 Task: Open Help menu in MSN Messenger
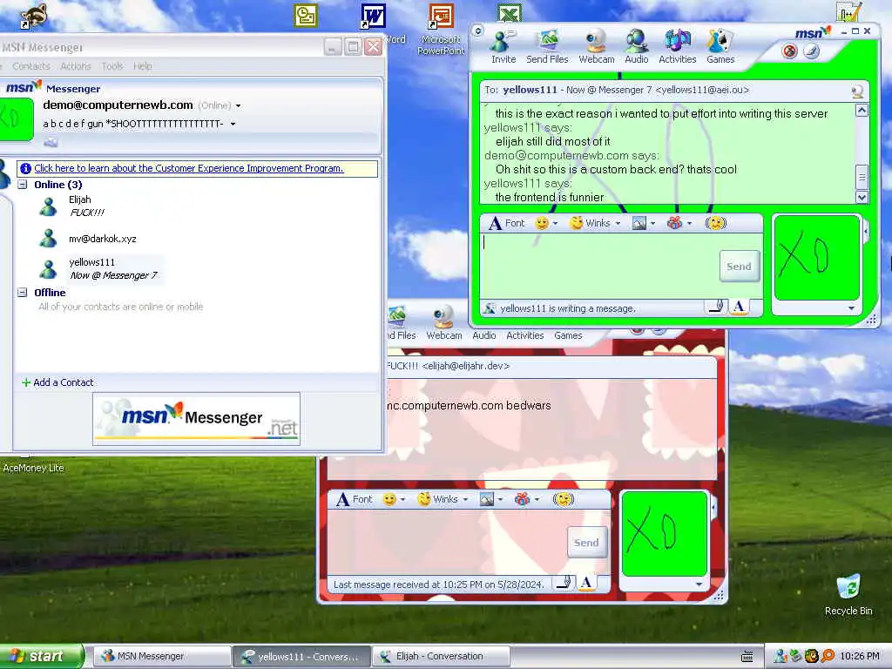click(x=142, y=66)
